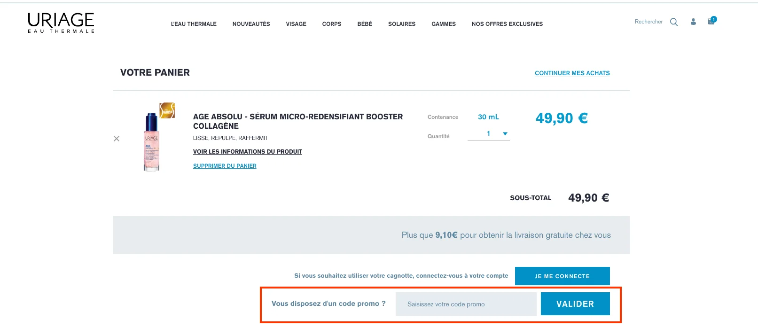758x335 pixels.
Task: Click SUPPRIMER DU PANIER link
Action: [225, 166]
